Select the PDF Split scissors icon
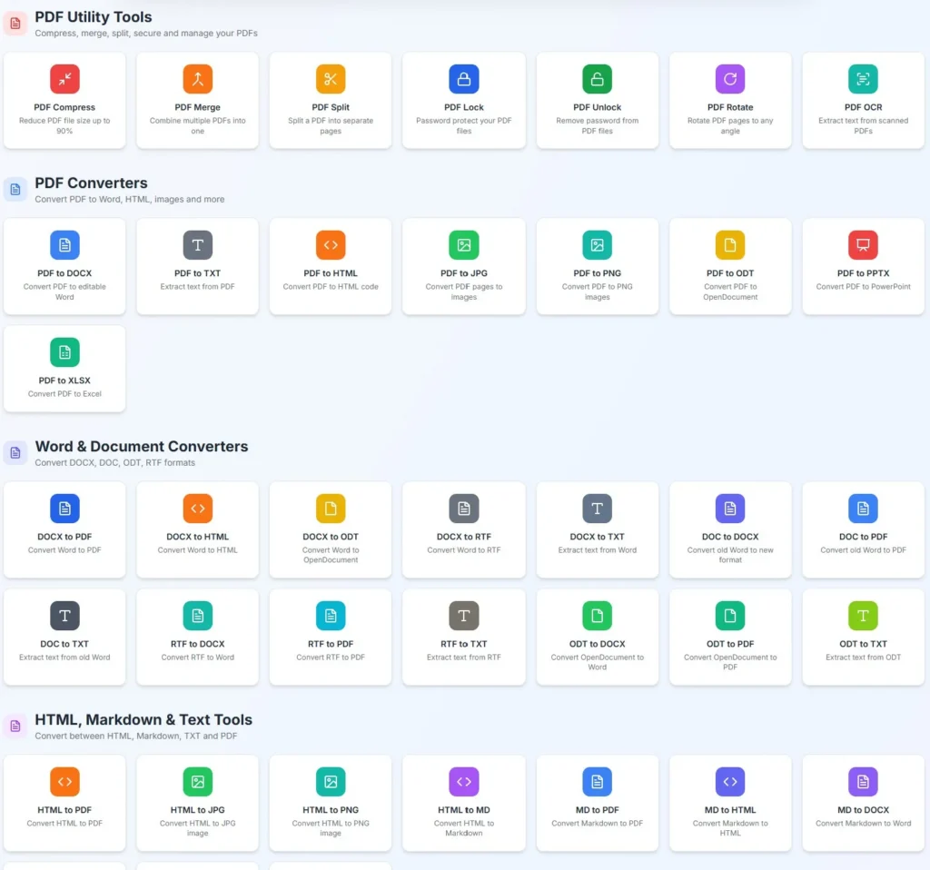930x870 pixels. (x=331, y=79)
